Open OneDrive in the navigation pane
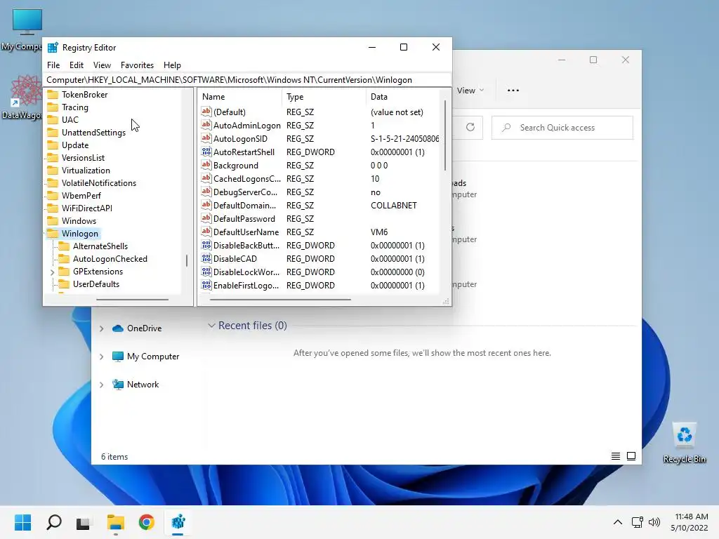 coord(144,328)
